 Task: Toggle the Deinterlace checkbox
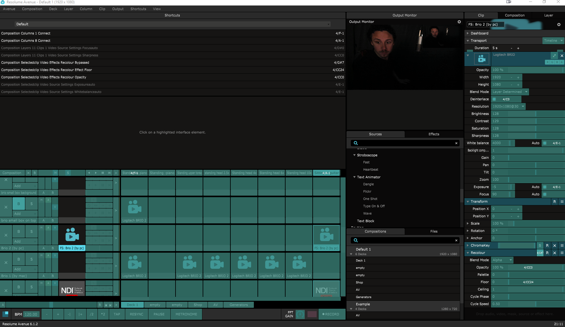point(494,99)
